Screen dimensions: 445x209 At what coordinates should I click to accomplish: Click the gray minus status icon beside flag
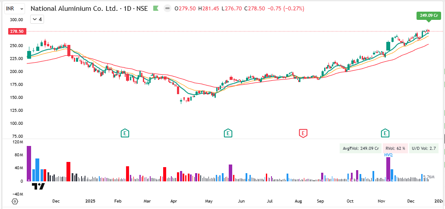pyautogui.click(x=167, y=9)
